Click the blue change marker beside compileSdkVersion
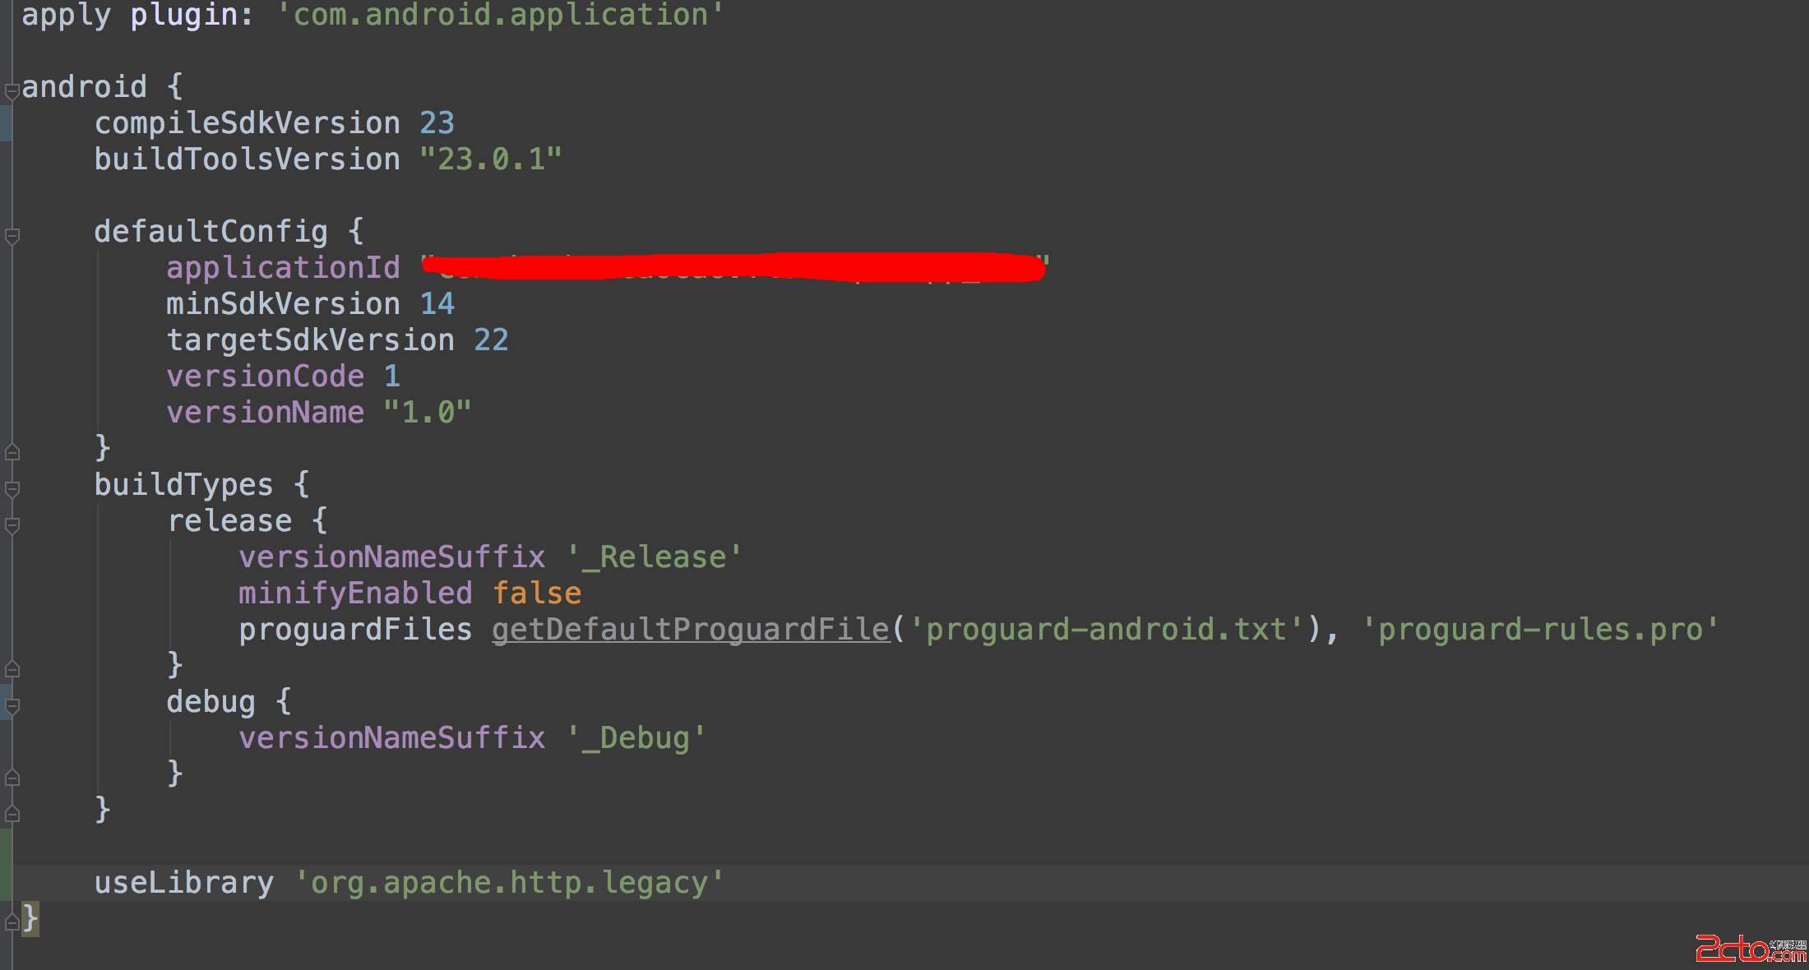Viewport: 1809px width, 970px height. pyautogui.click(x=5, y=123)
